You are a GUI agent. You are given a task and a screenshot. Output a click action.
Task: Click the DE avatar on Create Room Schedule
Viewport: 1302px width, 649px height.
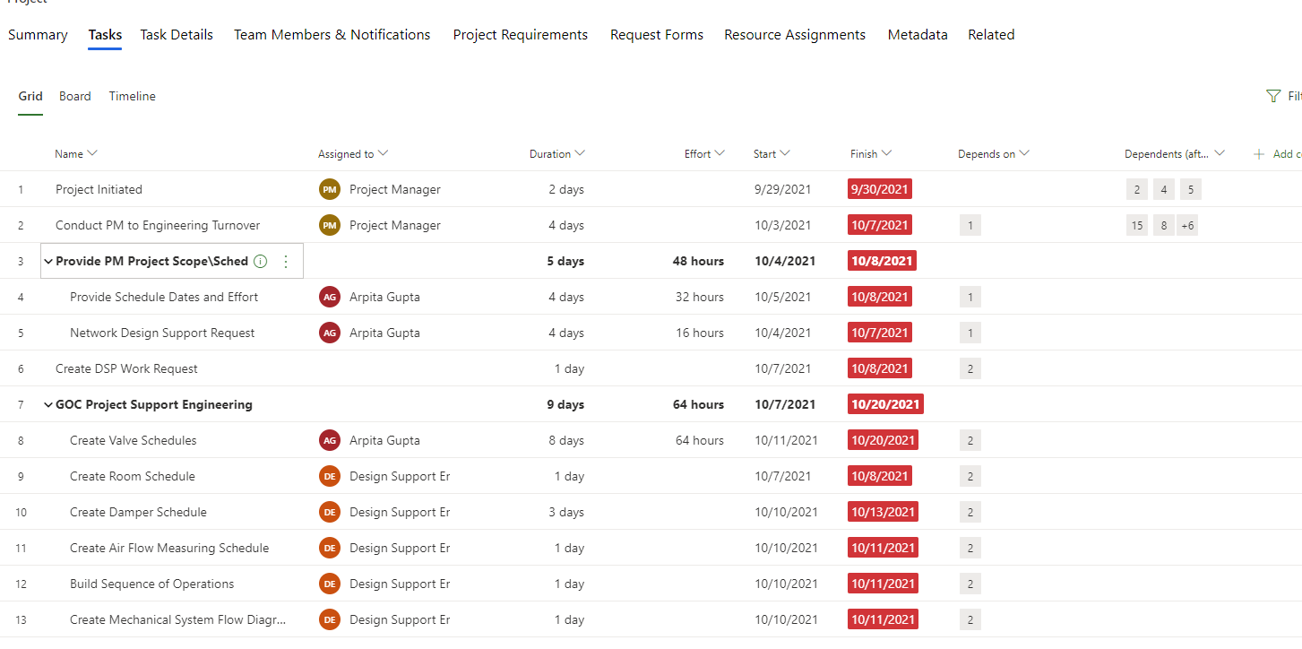click(x=329, y=476)
